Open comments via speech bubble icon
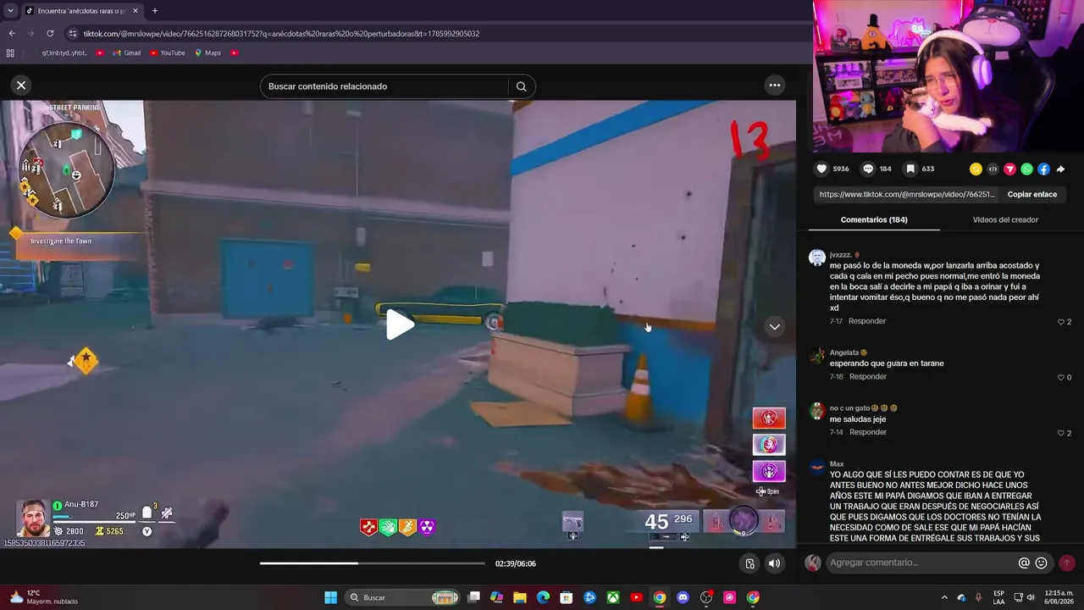 pos(868,169)
